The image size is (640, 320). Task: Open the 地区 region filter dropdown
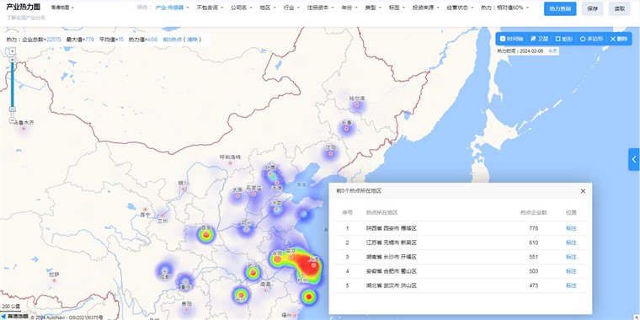[x=267, y=8]
